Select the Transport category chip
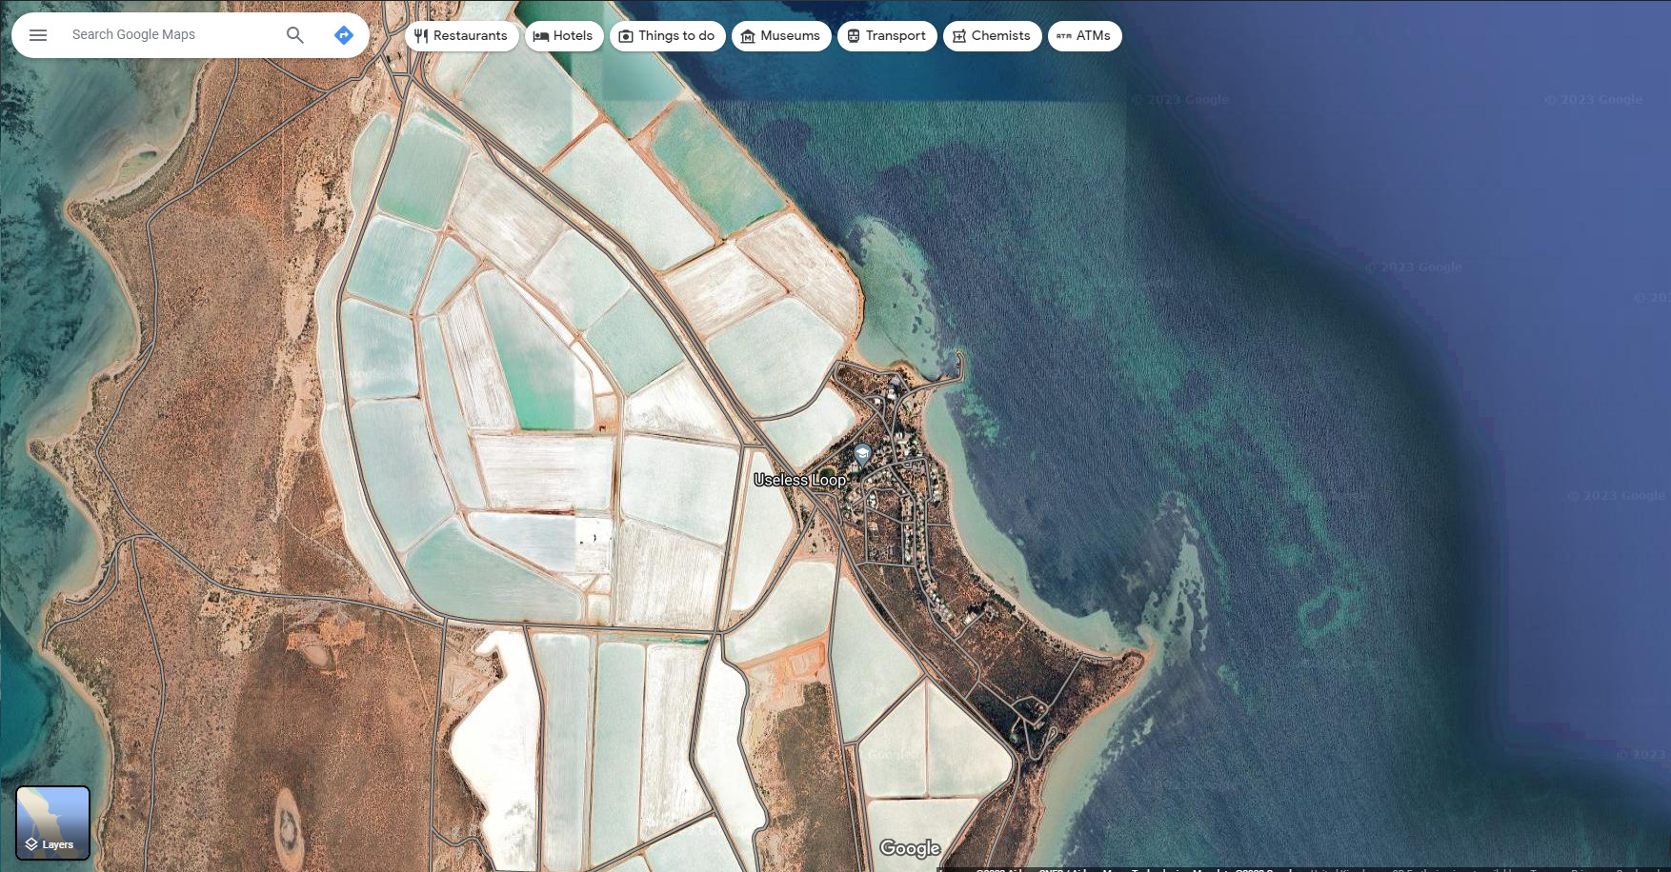The height and width of the screenshot is (872, 1671). click(x=895, y=36)
